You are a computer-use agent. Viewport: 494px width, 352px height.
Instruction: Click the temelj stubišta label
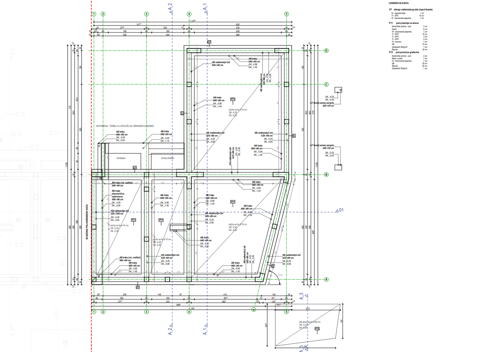[168, 158]
